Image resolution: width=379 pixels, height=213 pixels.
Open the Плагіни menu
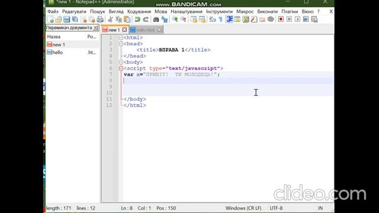(x=290, y=12)
